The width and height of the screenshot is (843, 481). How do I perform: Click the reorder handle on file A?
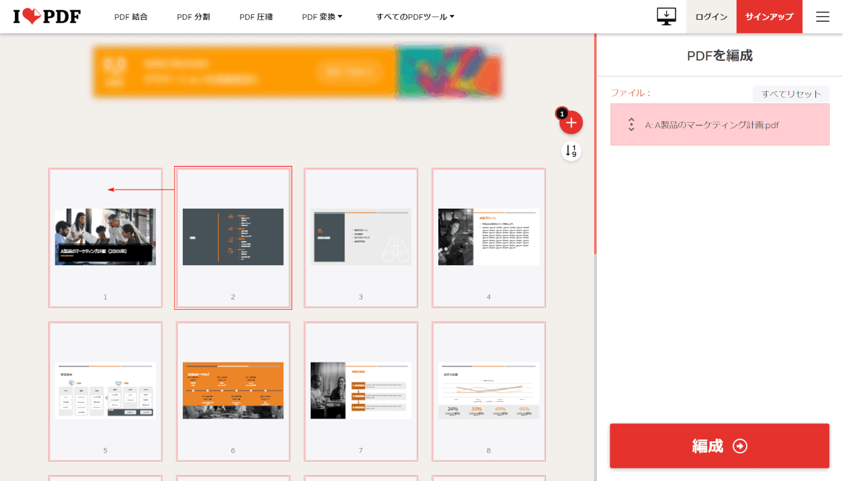pos(631,124)
